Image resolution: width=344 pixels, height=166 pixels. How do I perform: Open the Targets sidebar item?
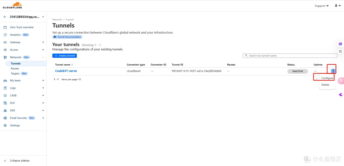[x=15, y=74]
